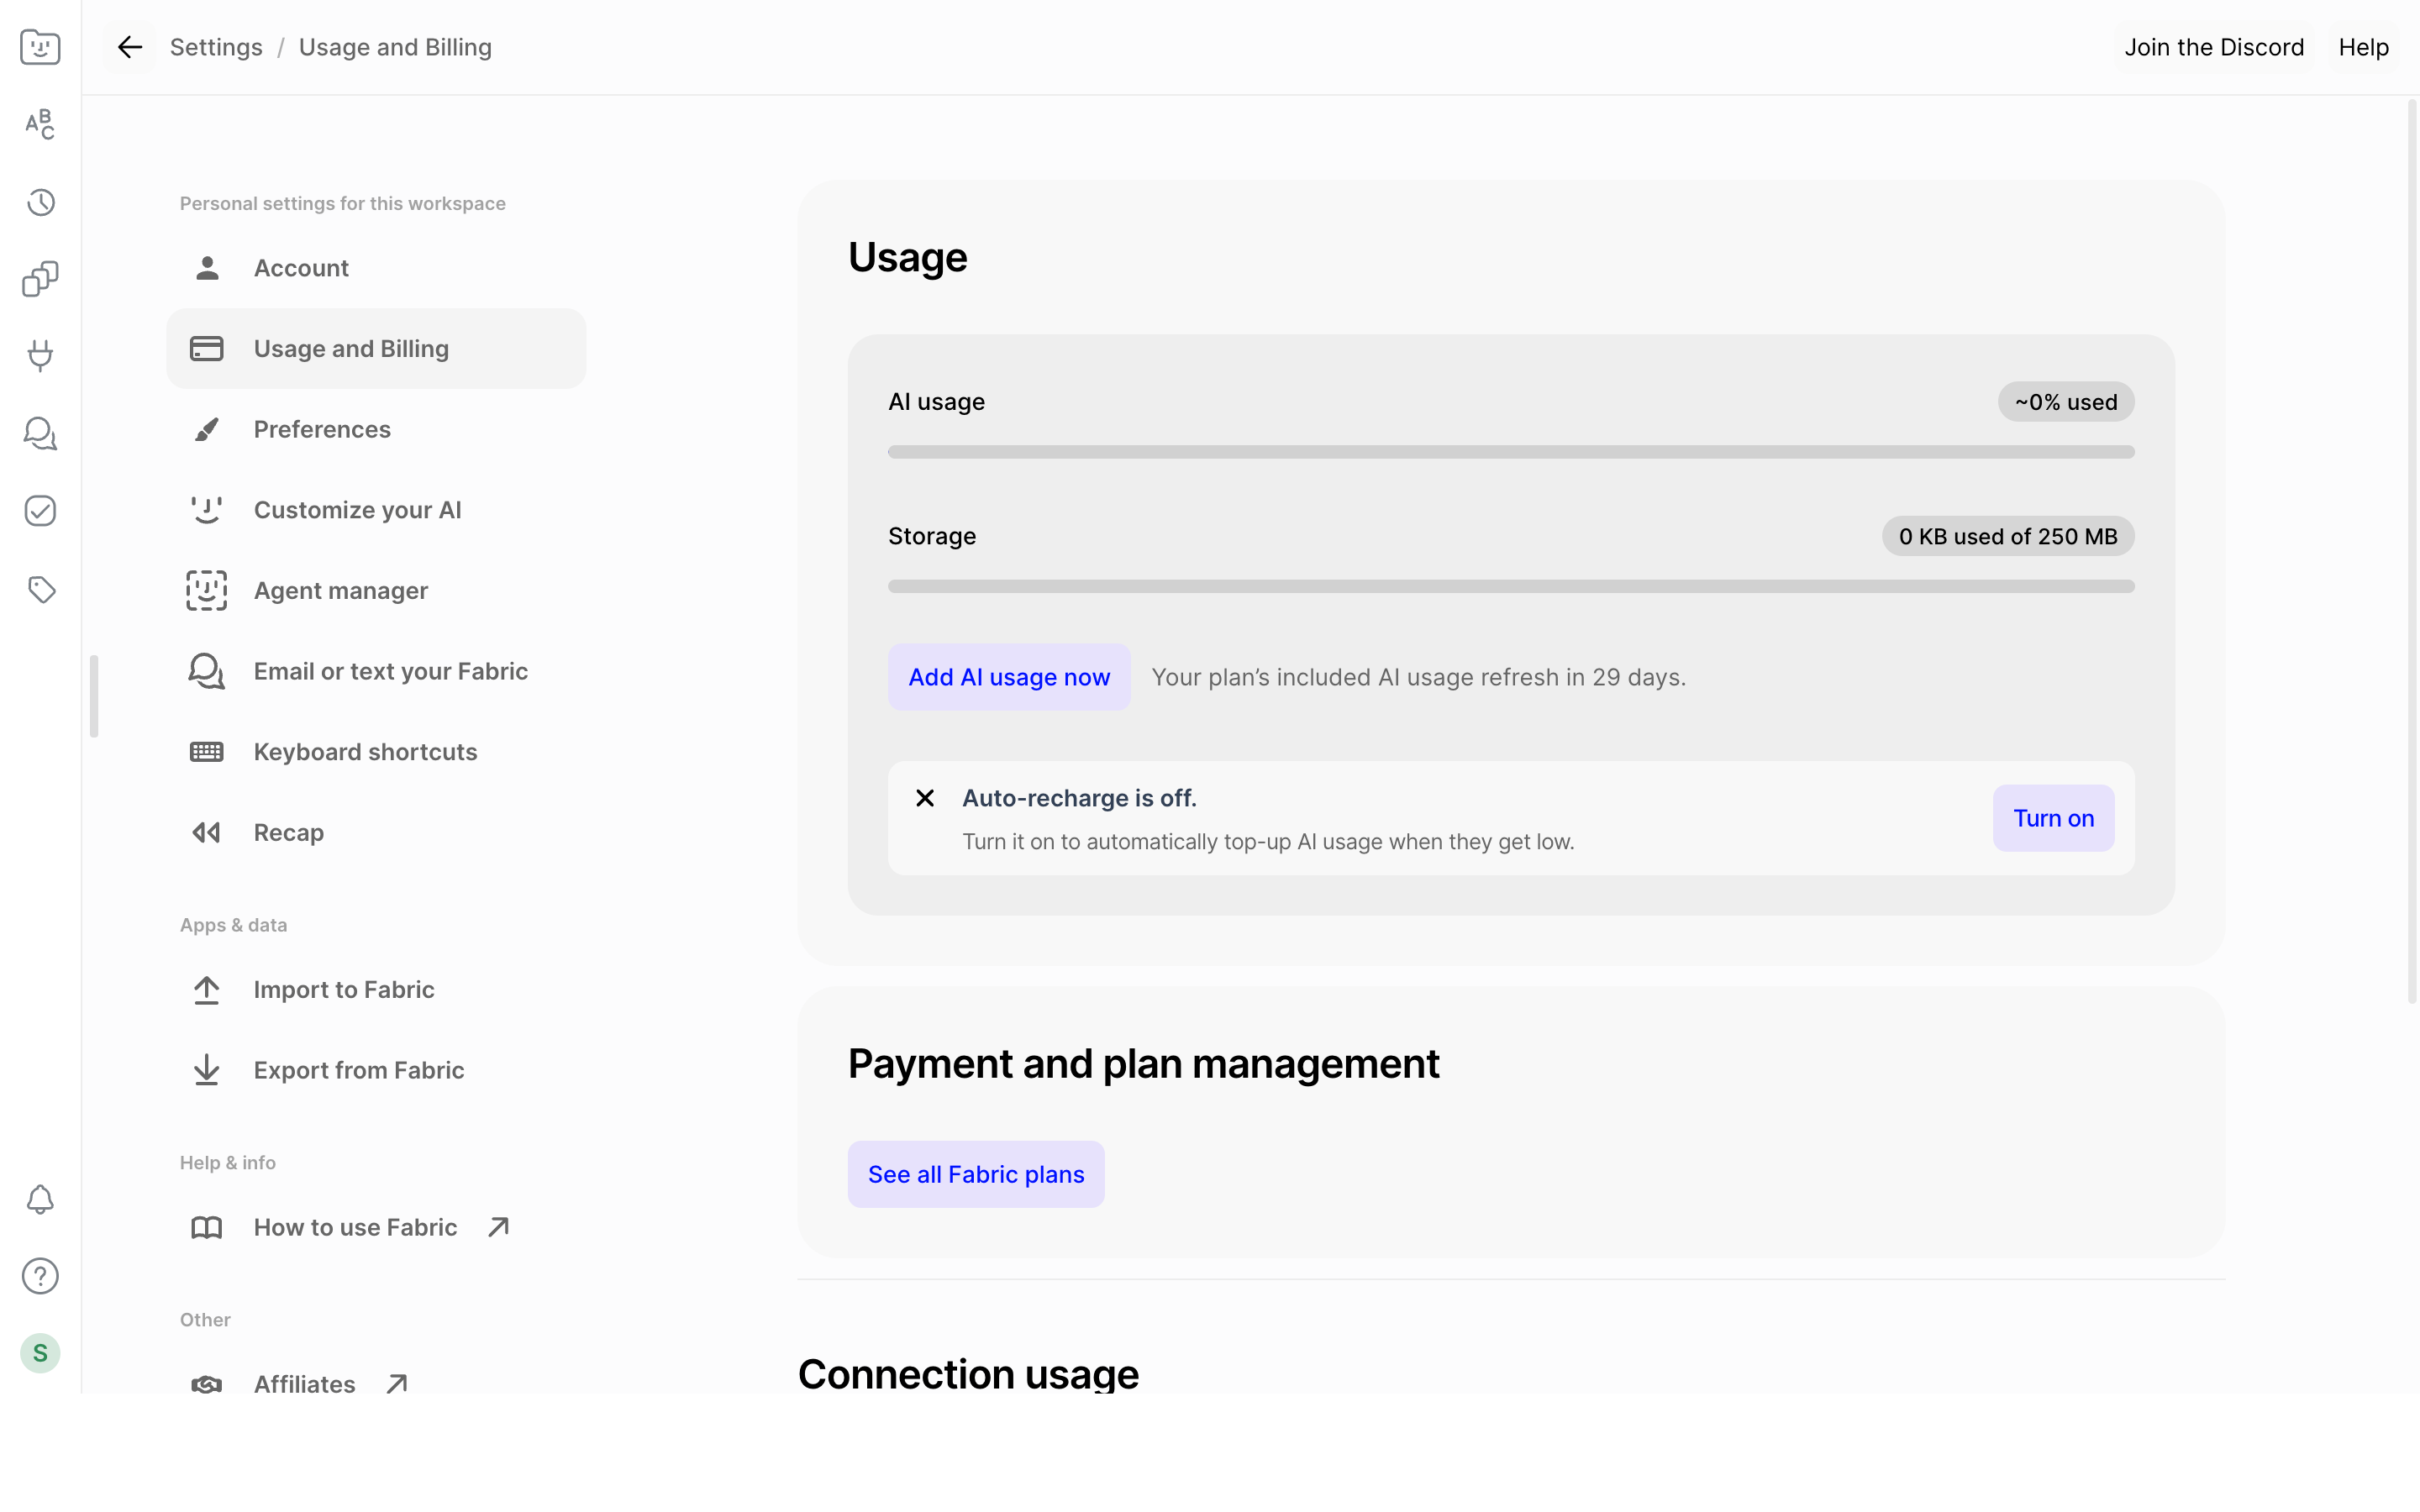Click the person icon next to Account
This screenshot has width=2420, height=1512.
point(207,268)
